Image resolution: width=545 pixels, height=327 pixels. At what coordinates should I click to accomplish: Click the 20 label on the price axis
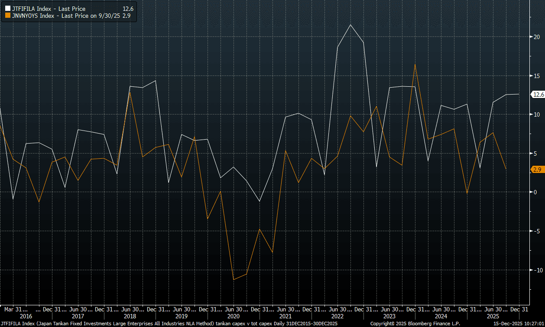coord(536,37)
